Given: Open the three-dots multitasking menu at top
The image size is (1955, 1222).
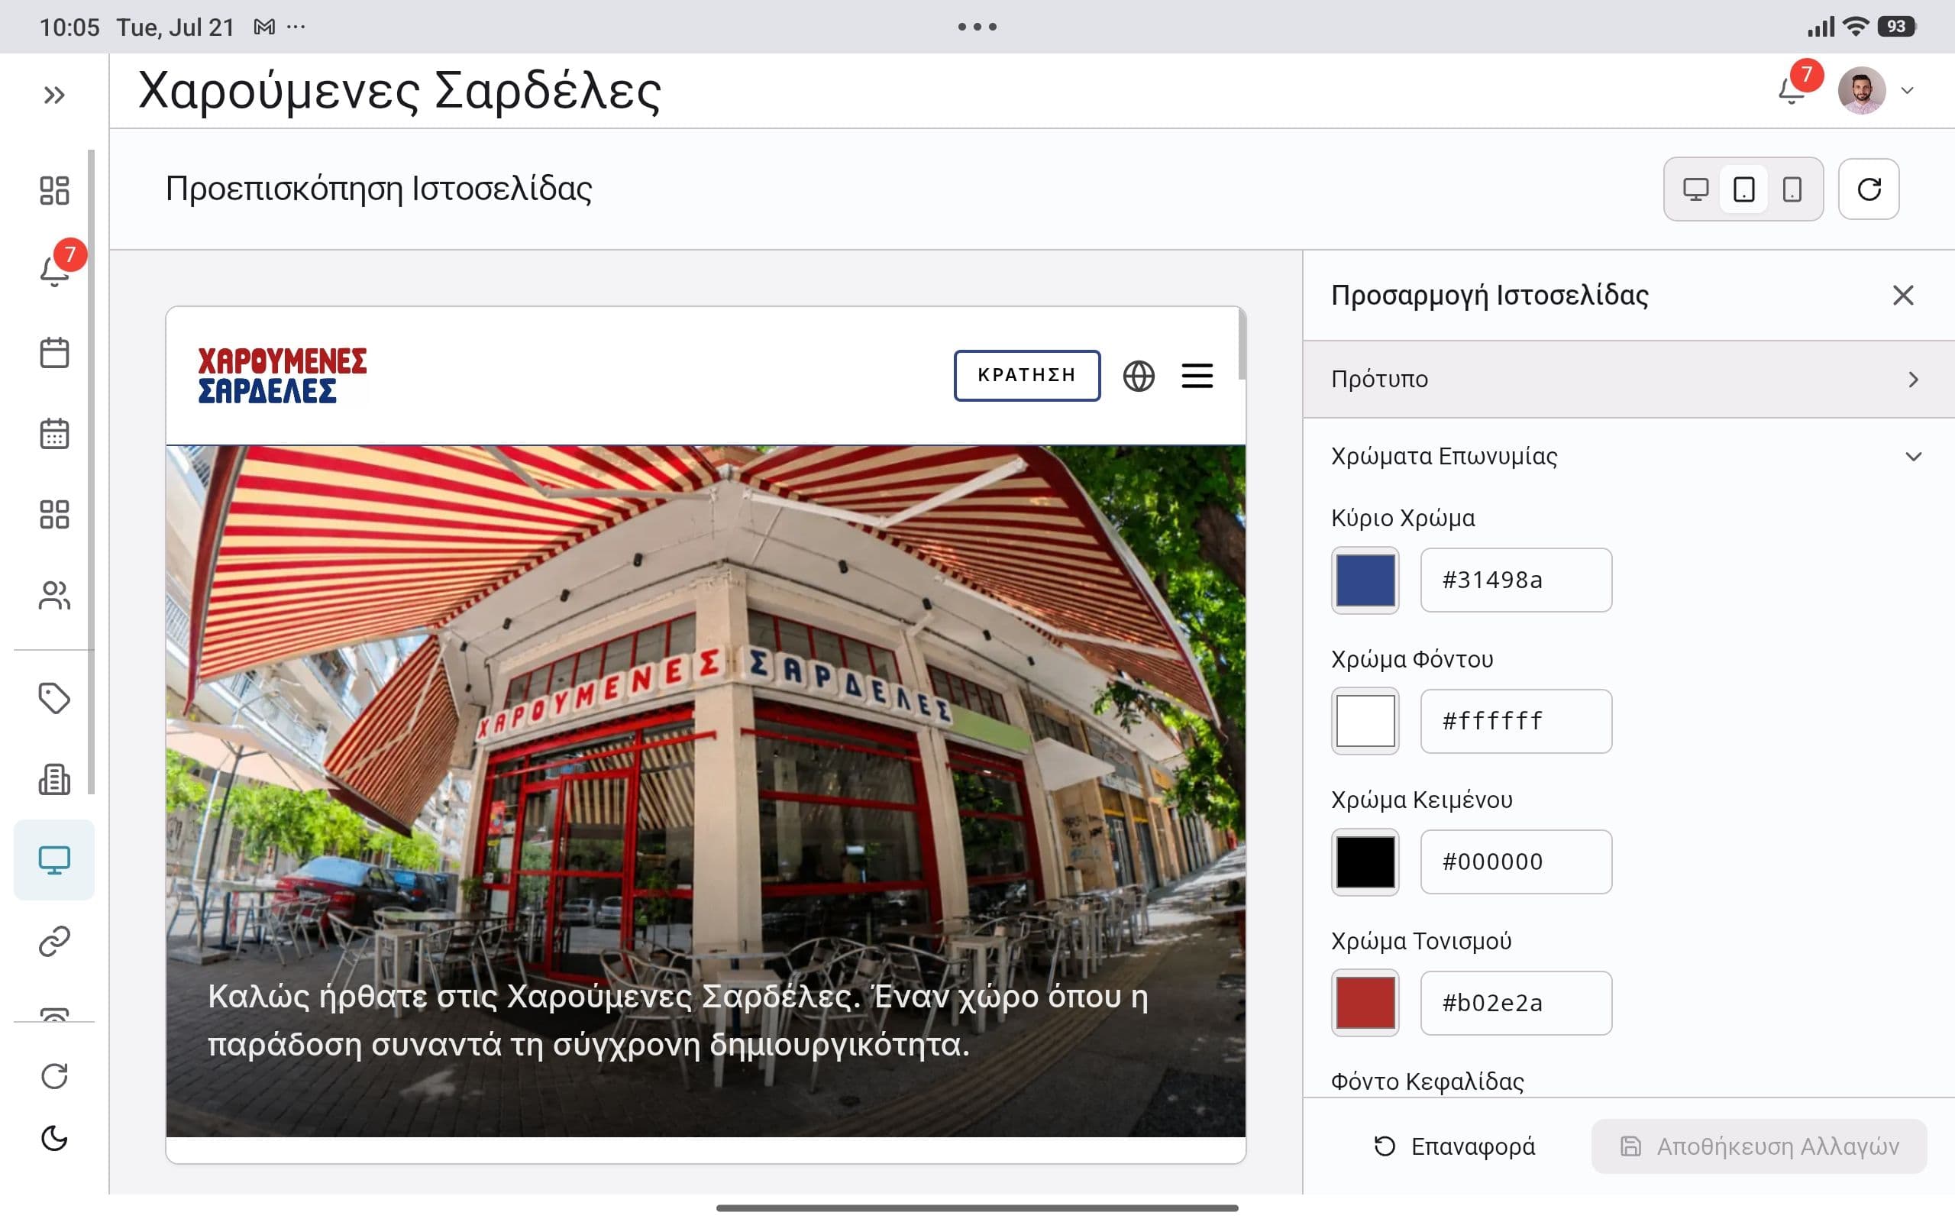Looking at the screenshot, I should 977,27.
